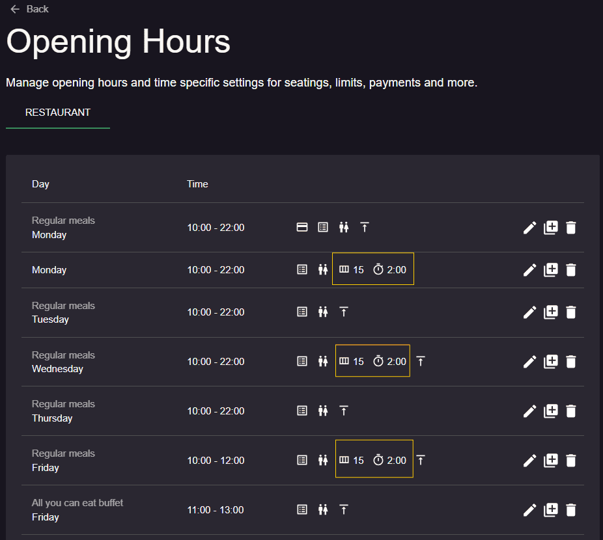Image resolution: width=603 pixels, height=540 pixels.
Task: Click the timer 2:00 in Regular meals Friday row
Action: pyautogui.click(x=389, y=460)
